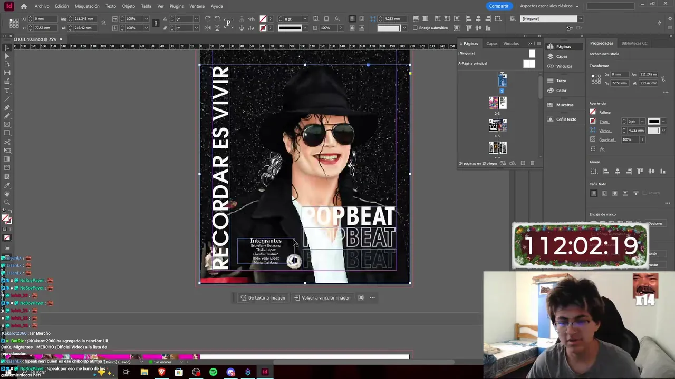
Task: Click the fill swatch in the control bar
Action: pyautogui.click(x=263, y=19)
